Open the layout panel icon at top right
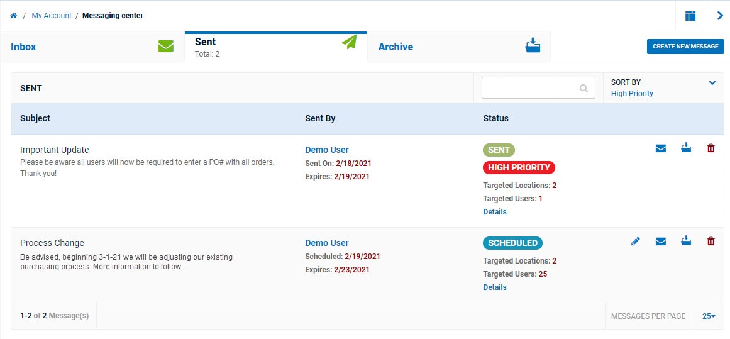 click(x=690, y=16)
